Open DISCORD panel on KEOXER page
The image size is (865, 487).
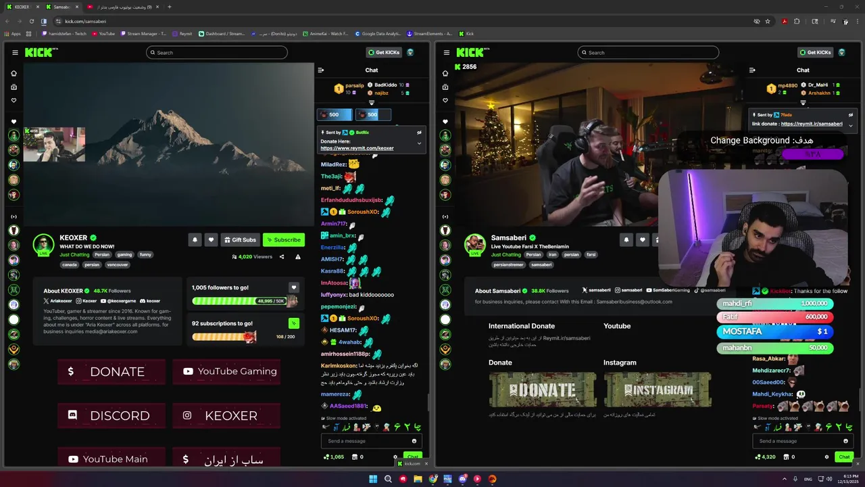[x=112, y=415]
